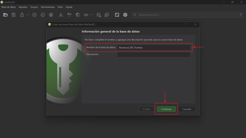Image resolution: width=246 pixels, height=138 pixels.
Task: Expand the Auto-Type dropdown arrow
Action: tap(91, 15)
